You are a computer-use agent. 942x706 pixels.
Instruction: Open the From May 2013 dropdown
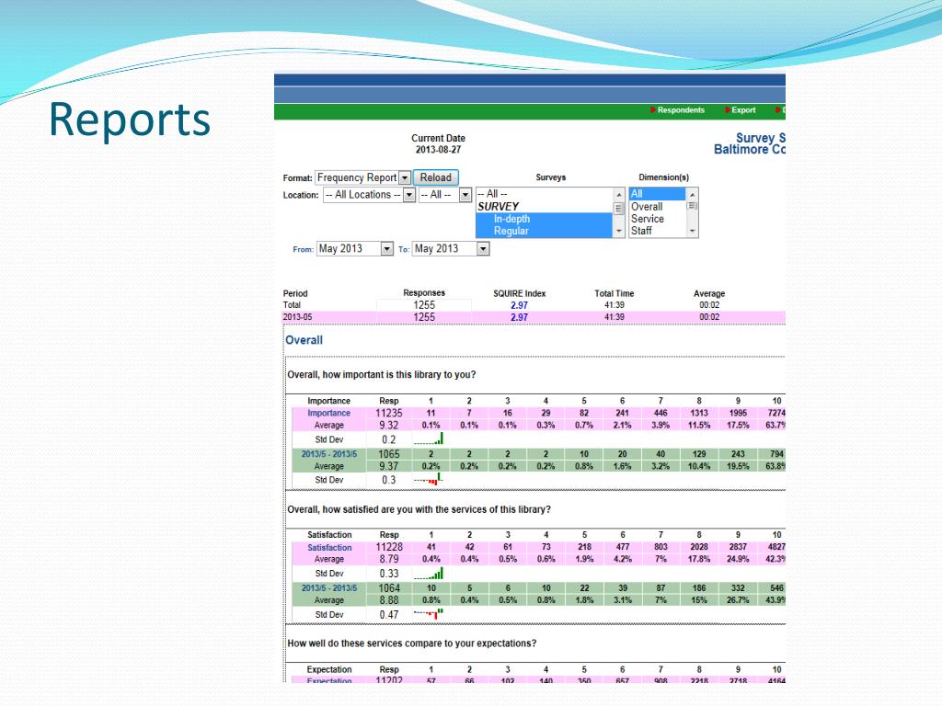pyautogui.click(x=354, y=248)
